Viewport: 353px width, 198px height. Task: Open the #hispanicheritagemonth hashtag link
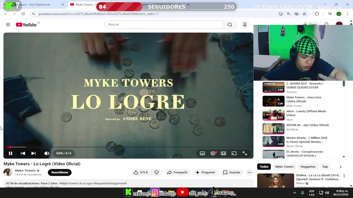[110, 183]
